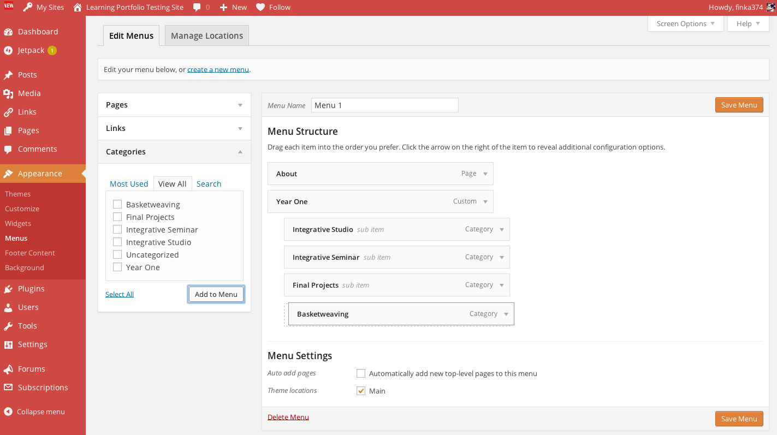This screenshot has height=435, width=777.
Task: Open Jetpack via its sidebar icon
Action: tap(8, 50)
